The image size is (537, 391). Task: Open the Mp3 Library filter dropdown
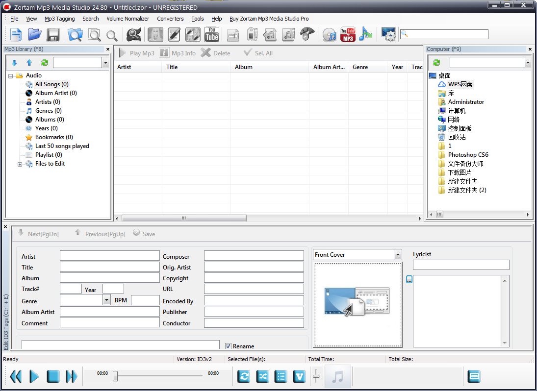105,63
